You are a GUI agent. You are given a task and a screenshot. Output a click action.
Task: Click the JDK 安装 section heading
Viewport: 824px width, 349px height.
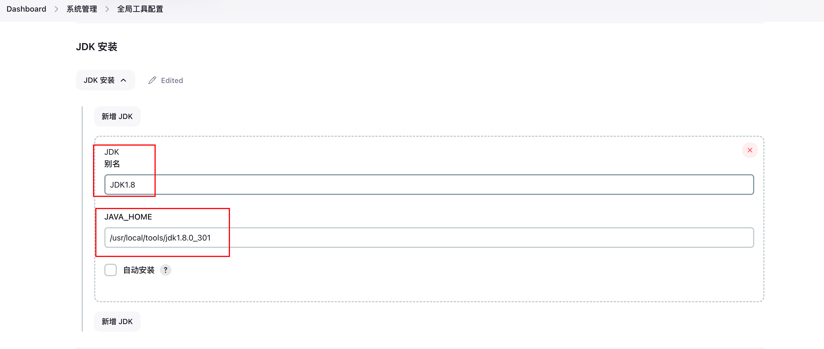(97, 47)
